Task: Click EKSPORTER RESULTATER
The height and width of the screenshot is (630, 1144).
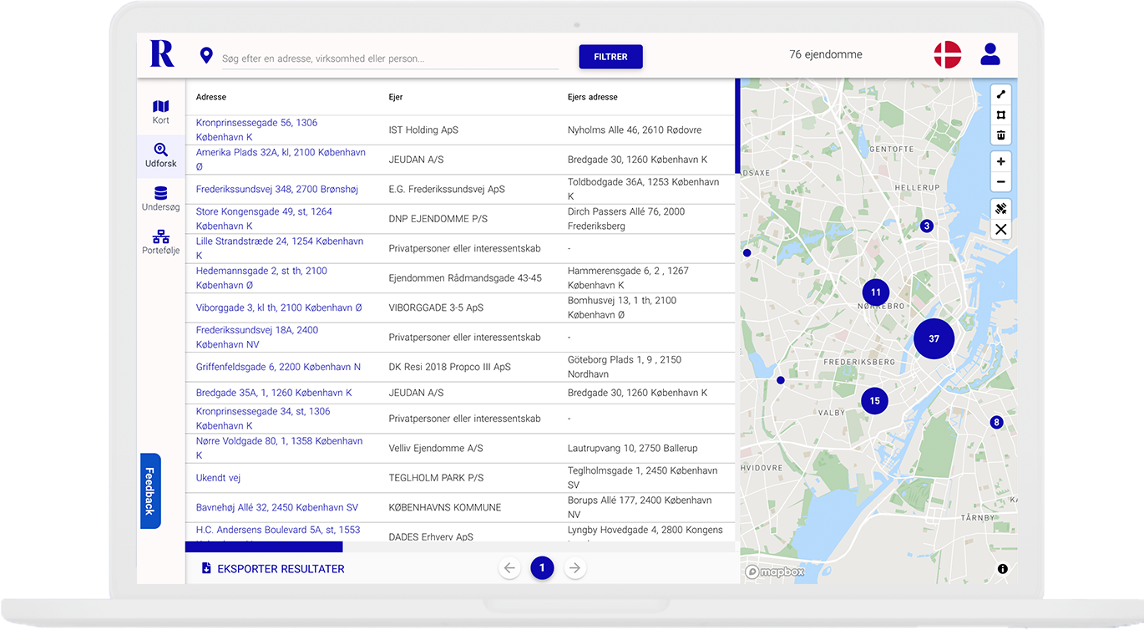Action: [273, 569]
